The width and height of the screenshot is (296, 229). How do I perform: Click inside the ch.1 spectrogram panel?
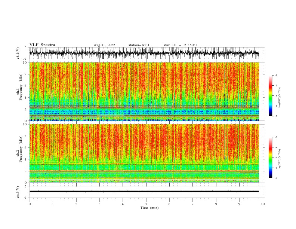[144, 91]
